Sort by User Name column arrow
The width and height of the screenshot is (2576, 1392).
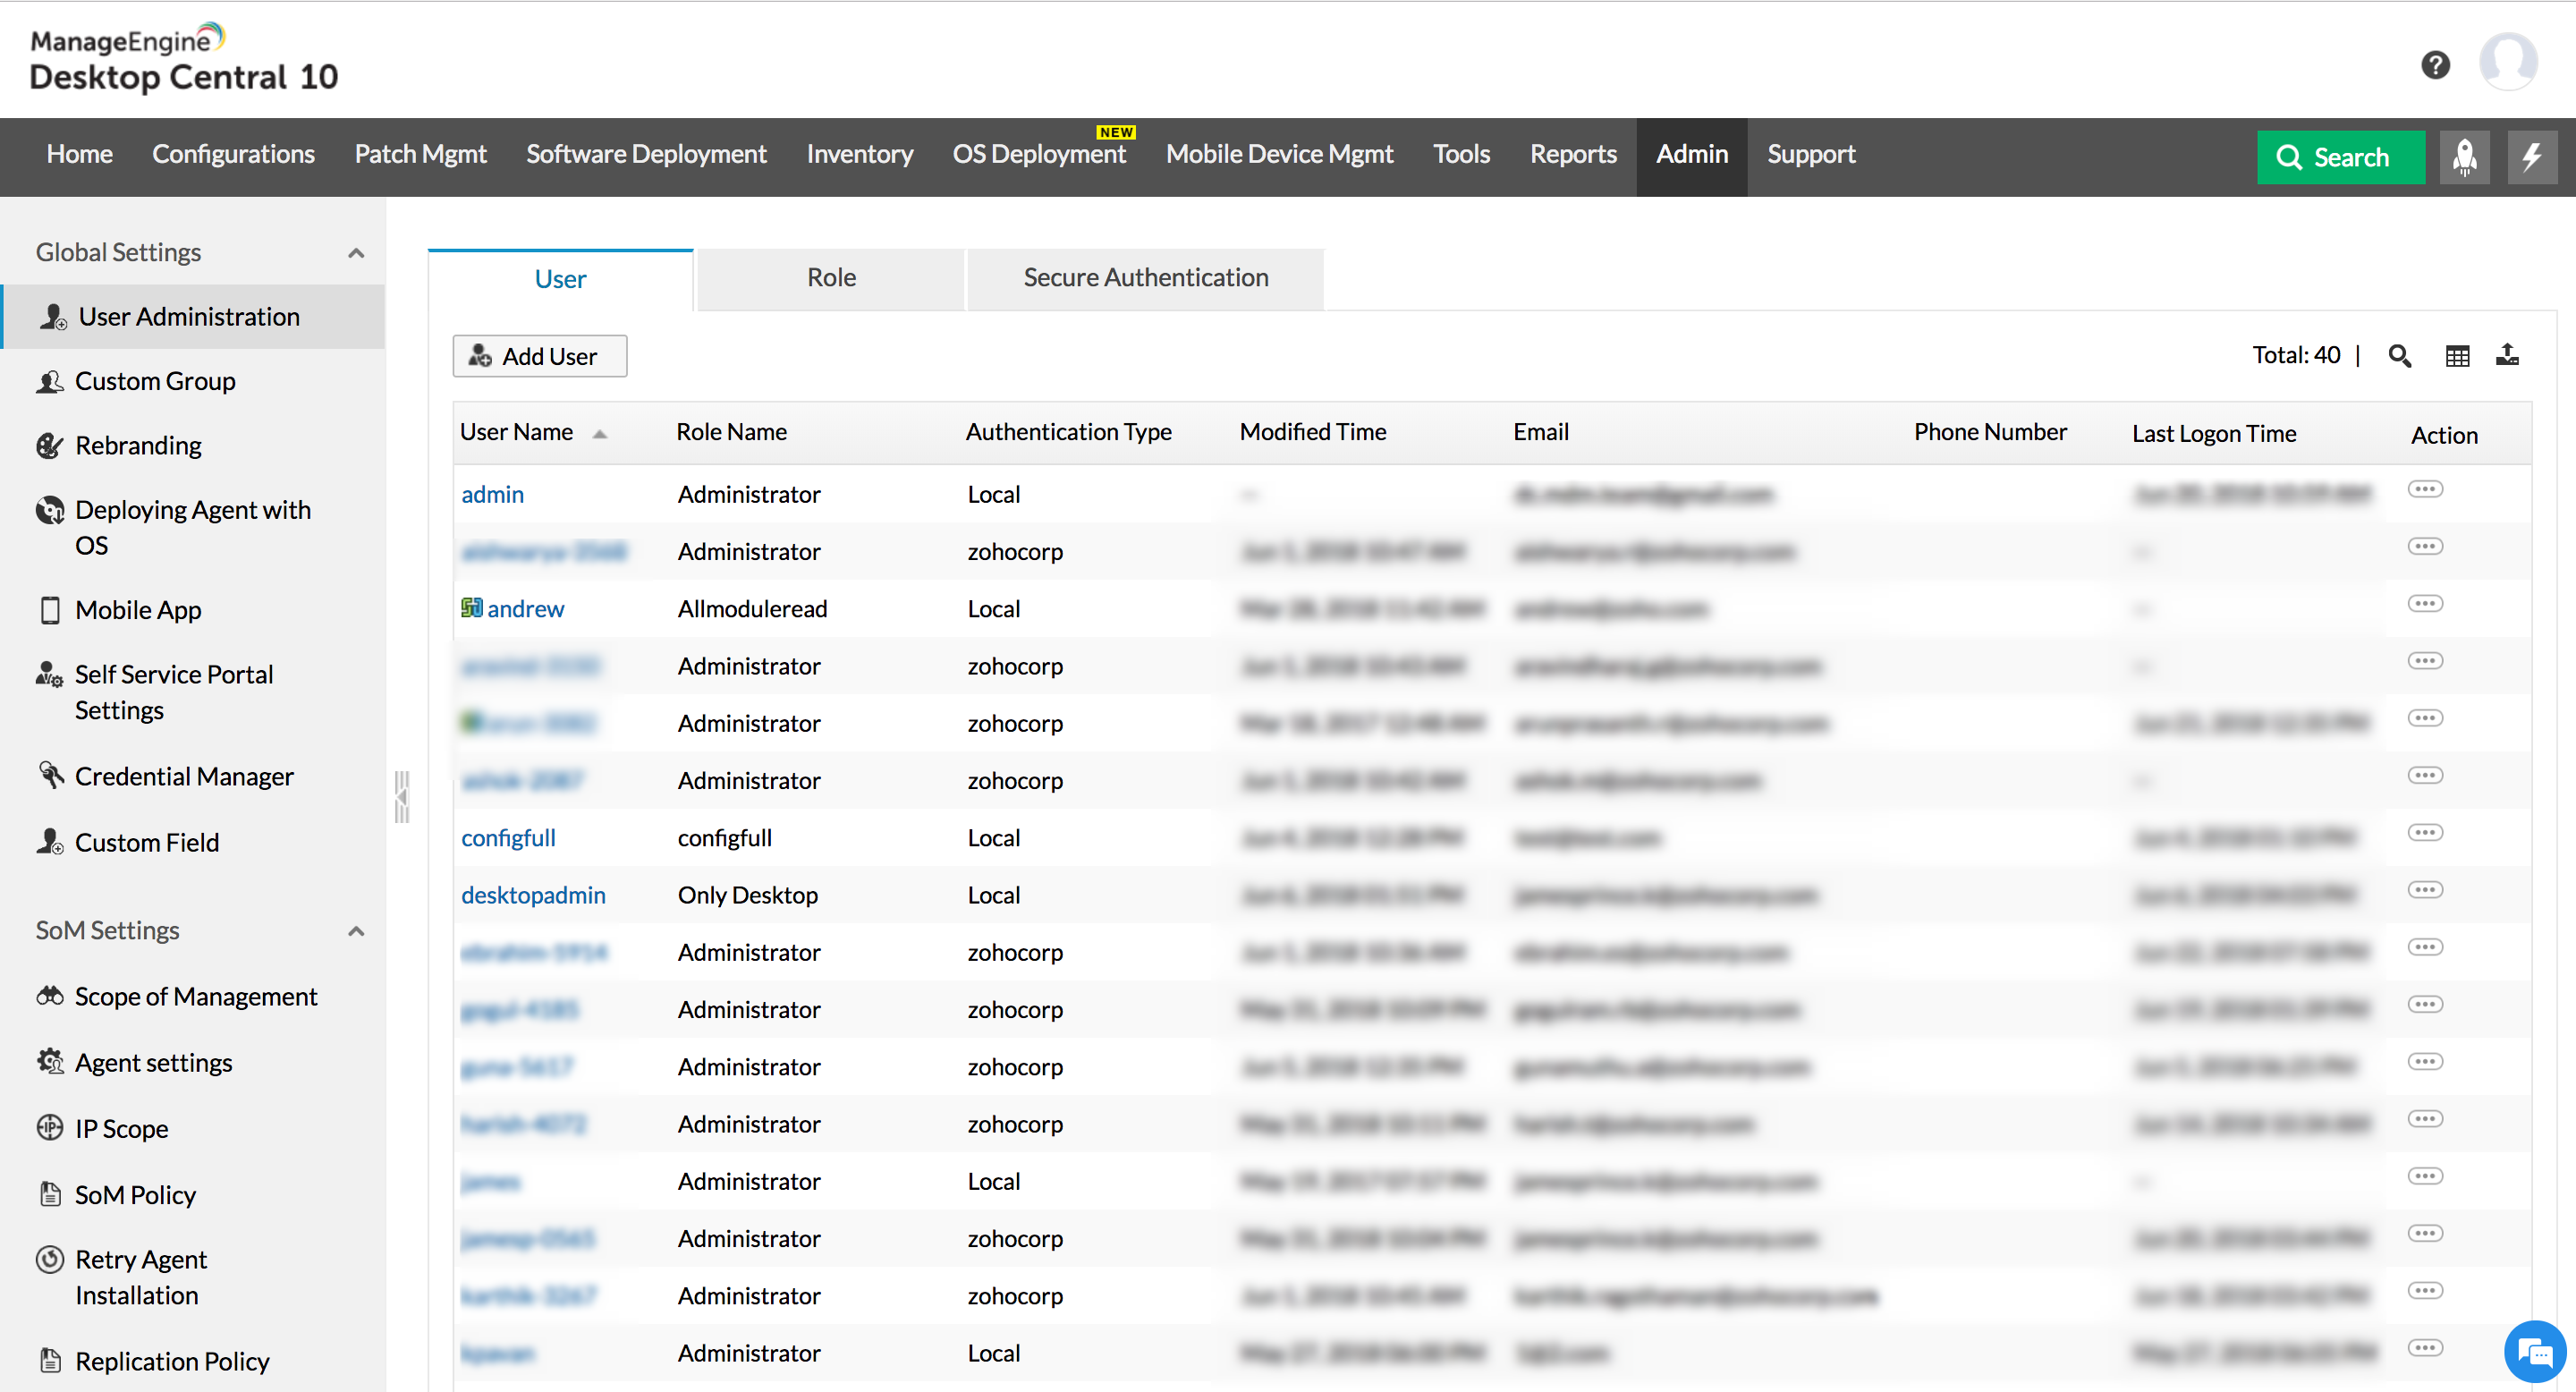click(600, 434)
